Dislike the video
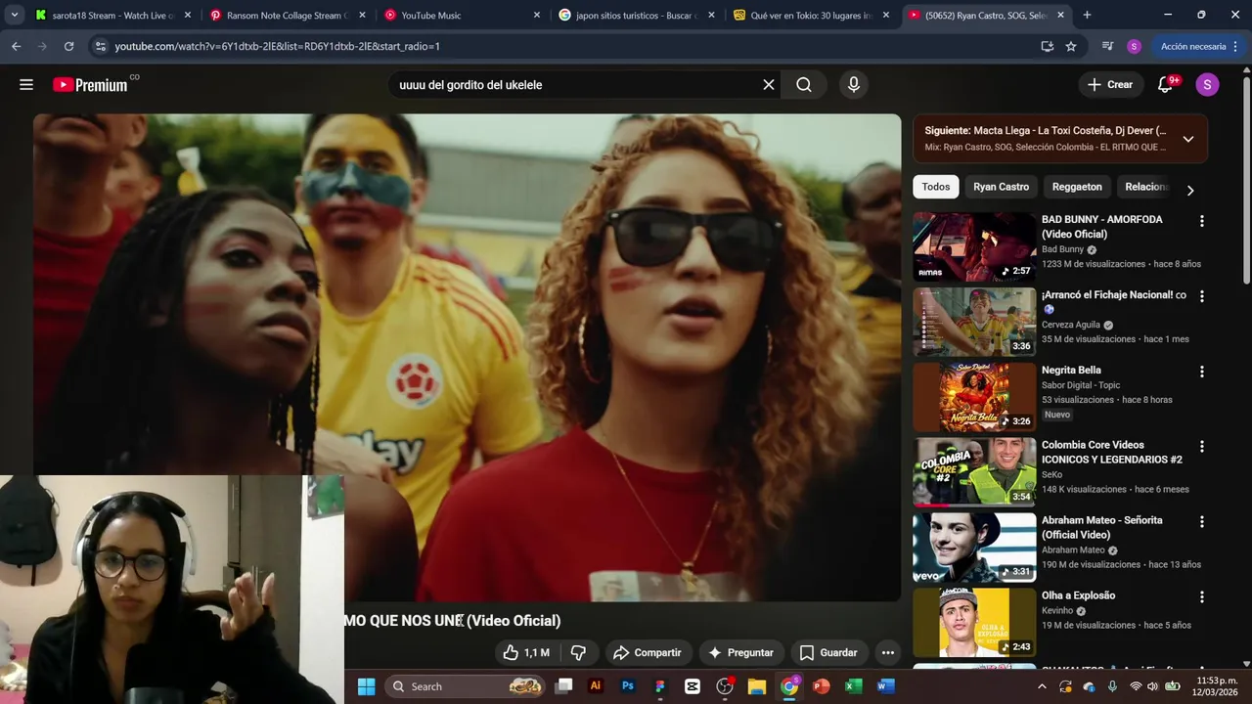This screenshot has width=1252, height=704. tap(578, 652)
